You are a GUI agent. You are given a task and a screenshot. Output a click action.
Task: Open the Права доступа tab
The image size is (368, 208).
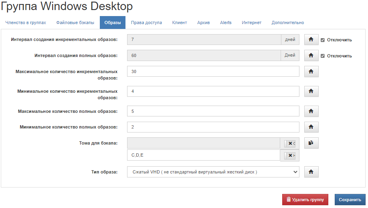tap(146, 22)
